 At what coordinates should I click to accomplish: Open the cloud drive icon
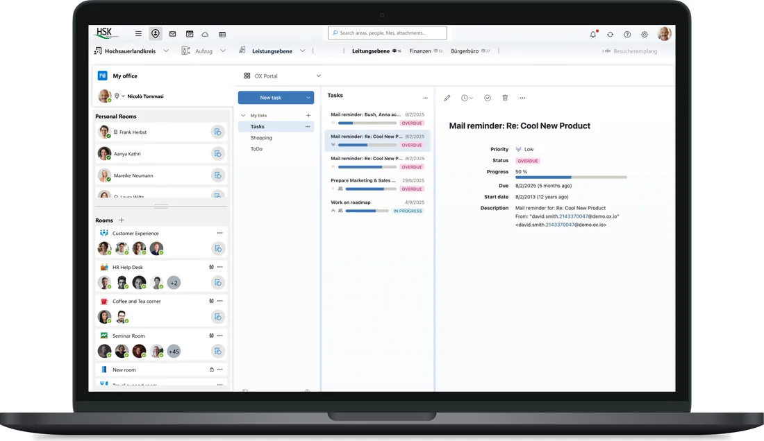pos(205,34)
